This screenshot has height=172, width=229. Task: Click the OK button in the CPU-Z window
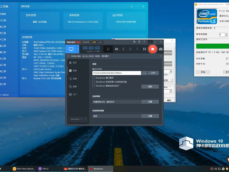coord(169,100)
